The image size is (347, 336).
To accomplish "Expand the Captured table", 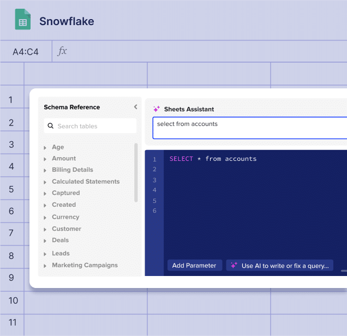I will point(45,194).
